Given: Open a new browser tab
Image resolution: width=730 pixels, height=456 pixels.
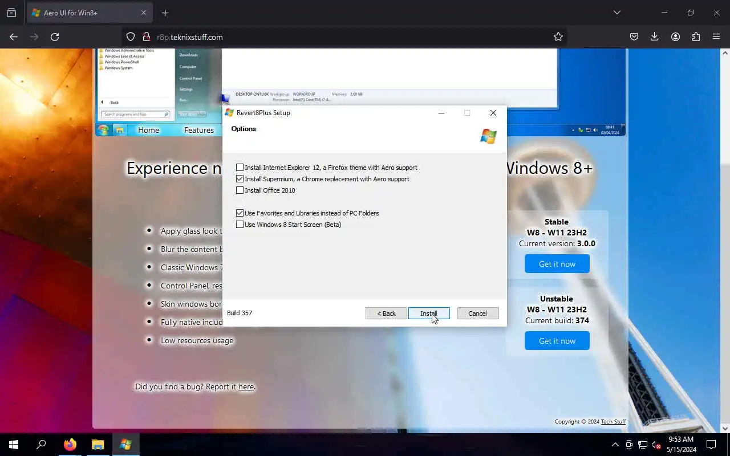Looking at the screenshot, I should (x=165, y=13).
